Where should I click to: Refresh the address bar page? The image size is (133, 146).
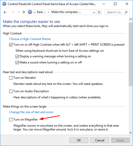point(99,12)
